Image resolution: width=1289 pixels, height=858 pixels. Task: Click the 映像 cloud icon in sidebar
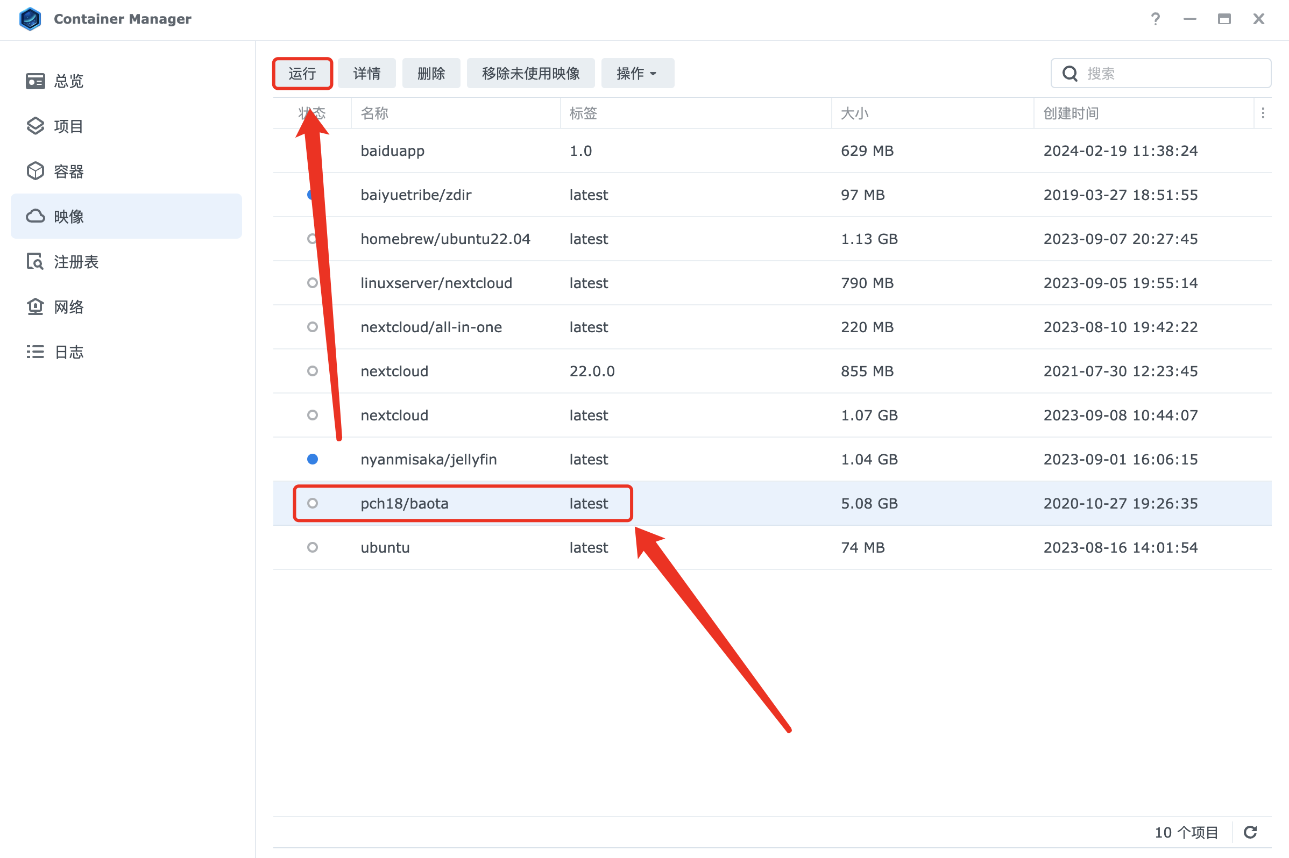pos(36,216)
